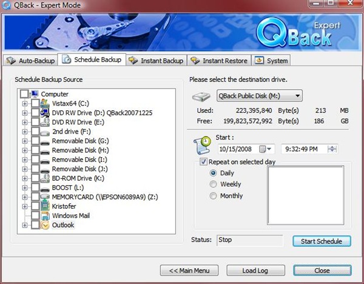Click the destination drive icon

(x=201, y=96)
